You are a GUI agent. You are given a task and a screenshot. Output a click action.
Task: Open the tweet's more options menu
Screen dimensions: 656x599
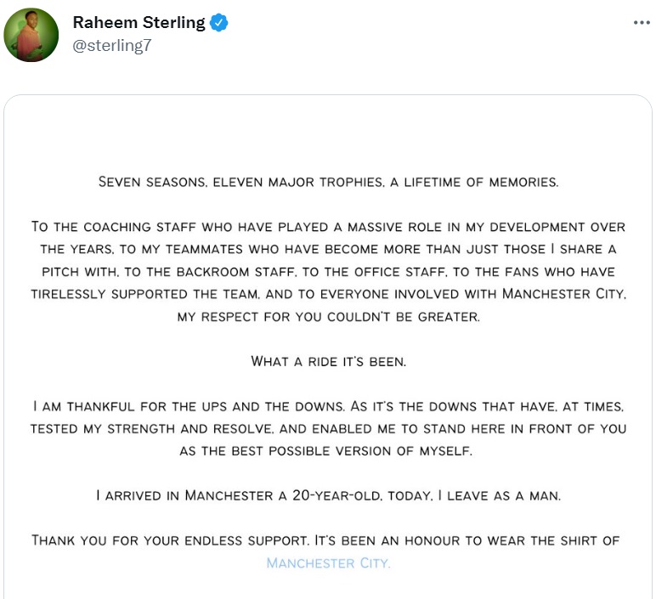(641, 23)
